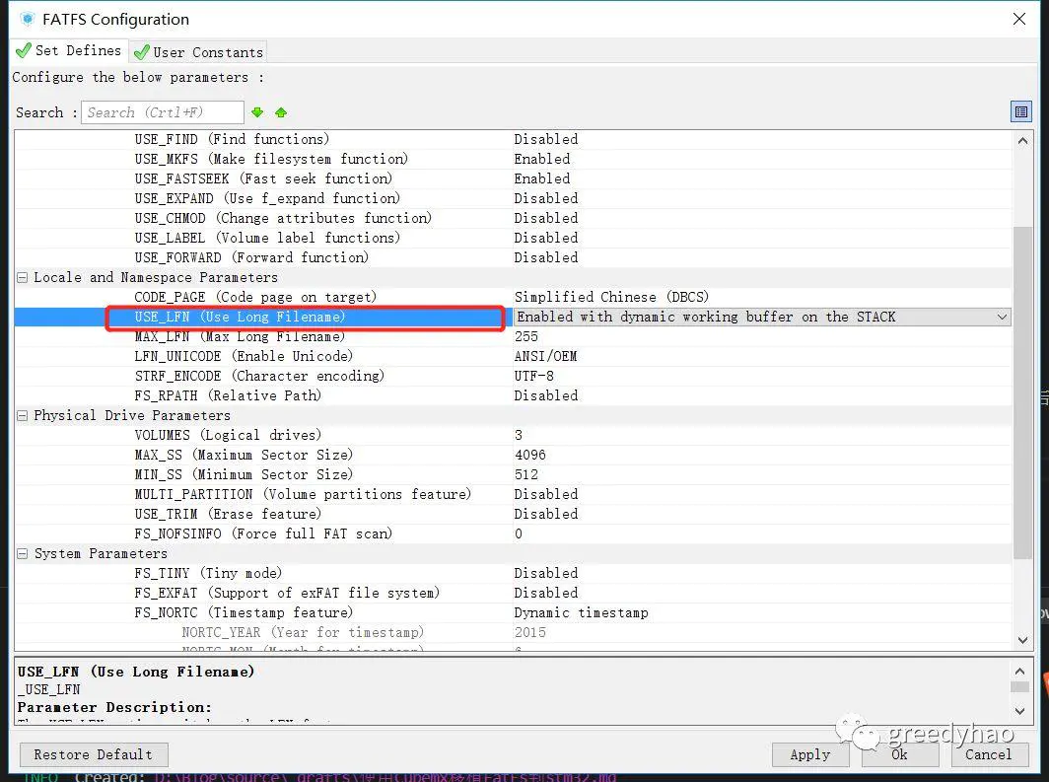Collapse the Locale and Namespace Parameters section
Screen dimensions: 1049x782
[21, 277]
